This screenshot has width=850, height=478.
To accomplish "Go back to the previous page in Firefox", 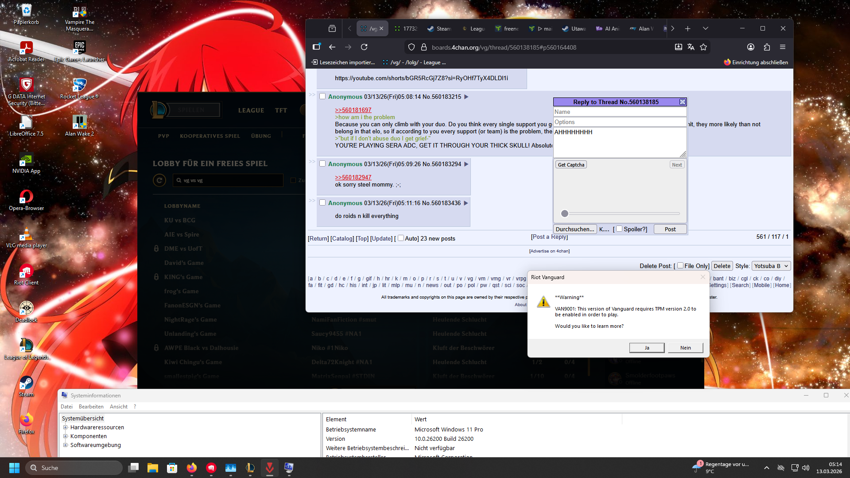I will [332, 47].
